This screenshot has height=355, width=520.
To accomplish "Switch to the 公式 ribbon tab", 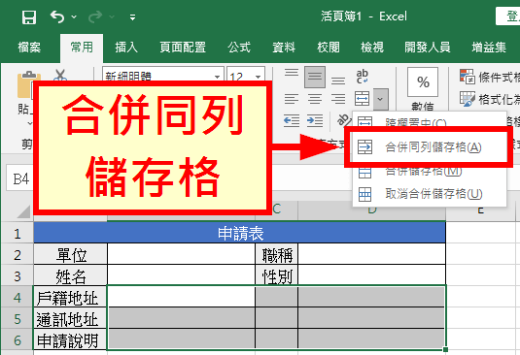I will point(239,48).
